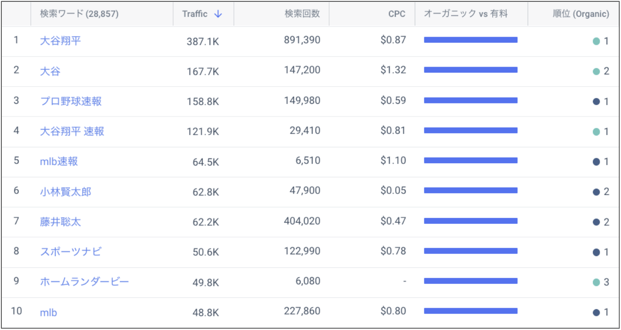Screen dimensions: 621x330
Task: Click green rank dot for ホームランダービー
Action: pyautogui.click(x=597, y=282)
